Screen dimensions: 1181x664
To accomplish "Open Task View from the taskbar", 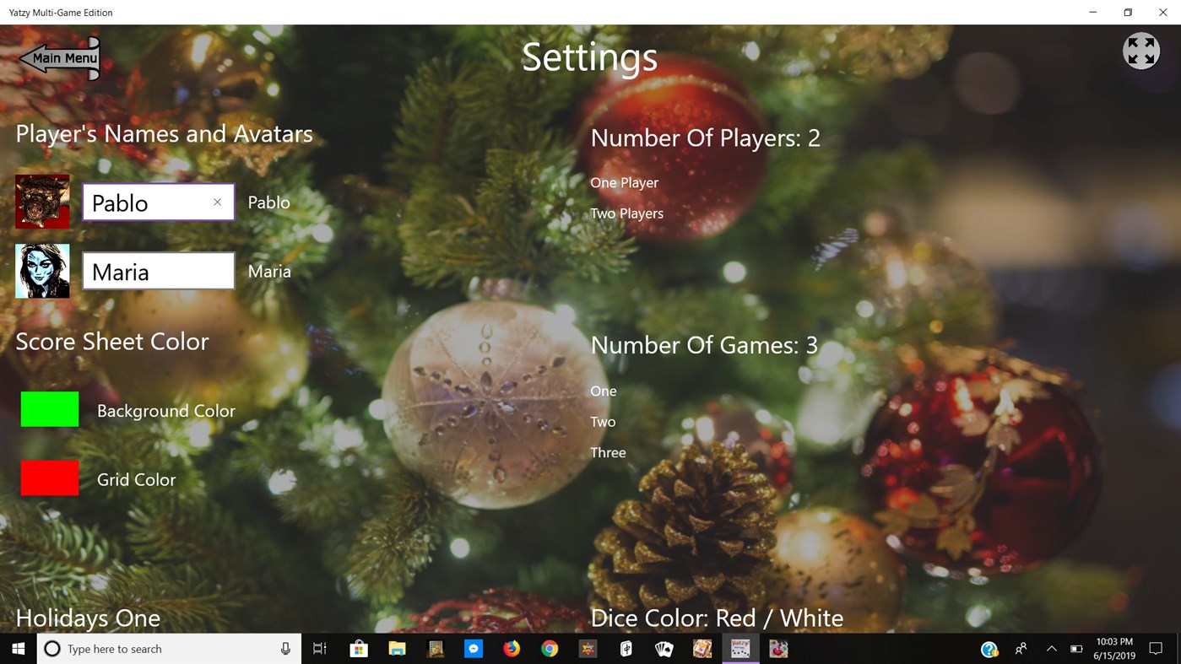I will [318, 648].
